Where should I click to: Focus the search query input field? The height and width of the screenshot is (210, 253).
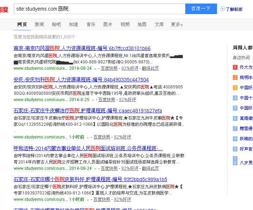tap(100, 9)
